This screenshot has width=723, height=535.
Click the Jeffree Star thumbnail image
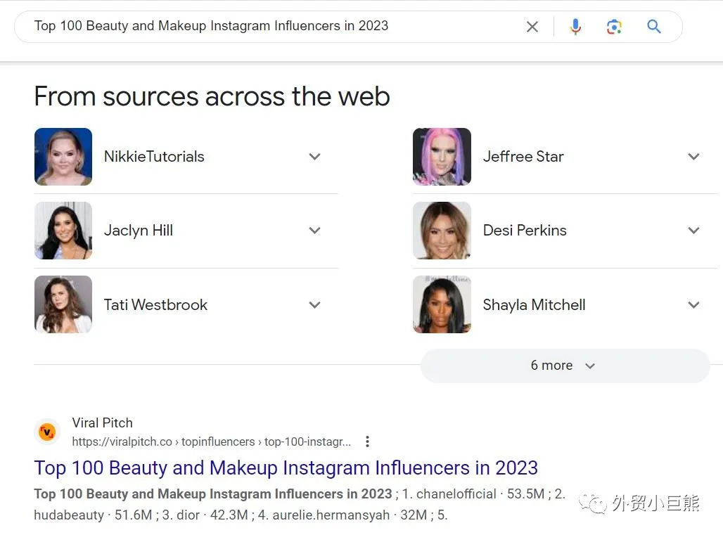tap(442, 157)
